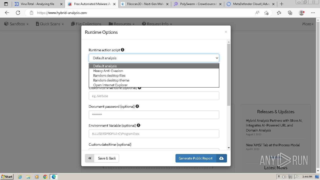320x180 pixels.
Task: Click the cloud upload icon button
Action: click(x=221, y=158)
